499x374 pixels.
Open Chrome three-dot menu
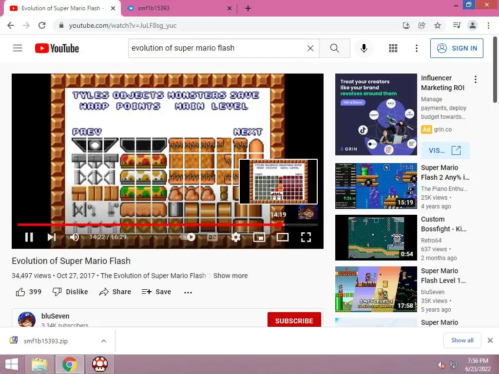coord(488,25)
